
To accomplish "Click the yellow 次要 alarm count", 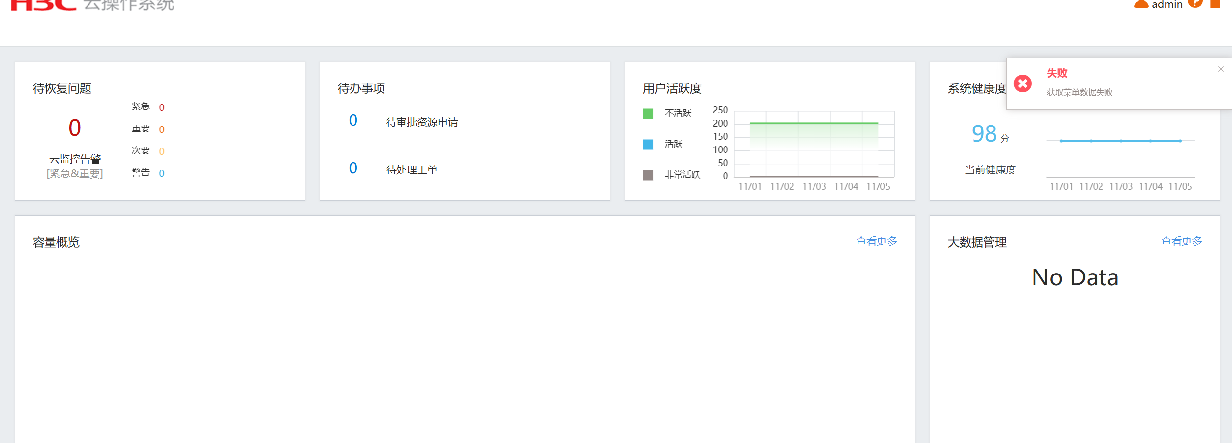I will pyautogui.click(x=162, y=151).
